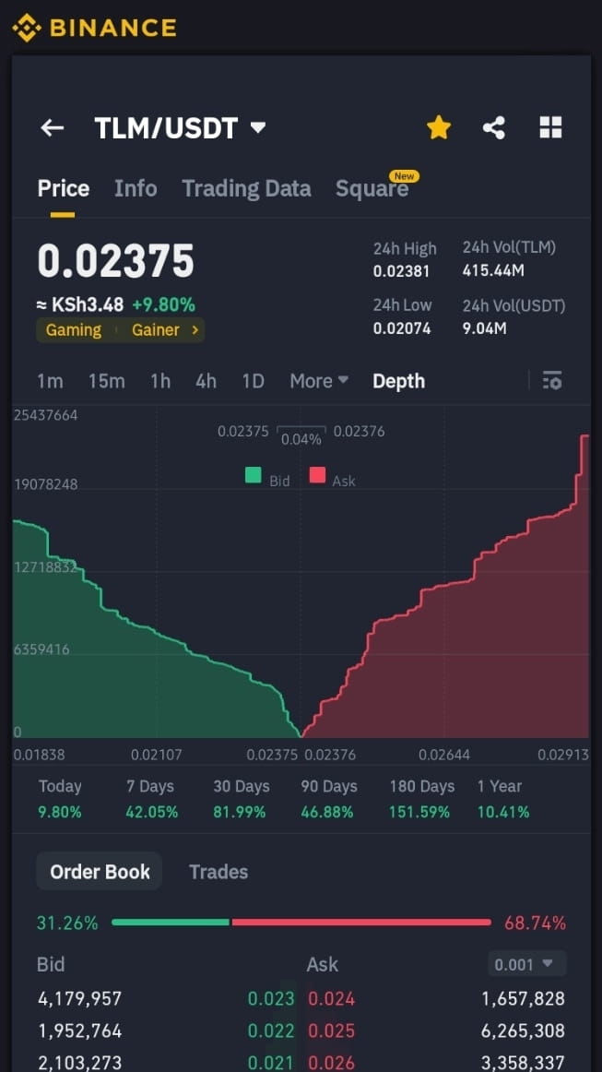Toggle the green Bid legend swatch
This screenshot has height=1072, width=602.
click(x=254, y=474)
